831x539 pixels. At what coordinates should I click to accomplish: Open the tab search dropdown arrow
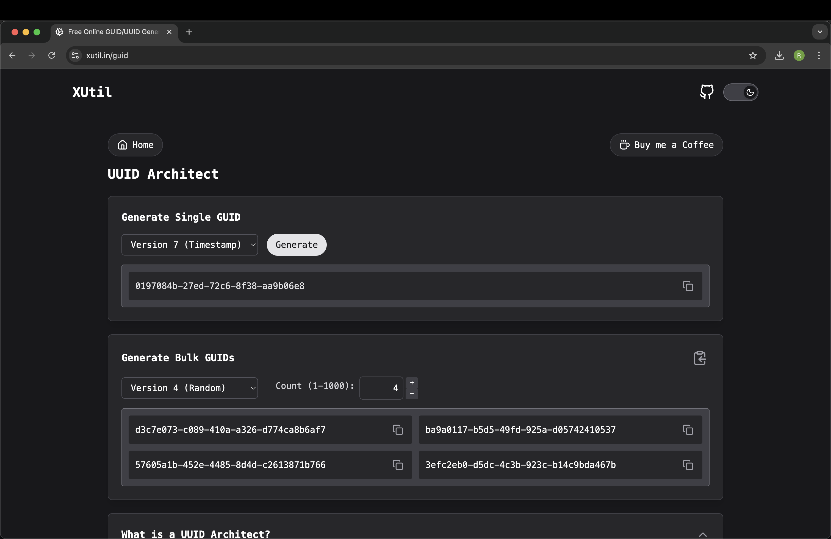(819, 32)
